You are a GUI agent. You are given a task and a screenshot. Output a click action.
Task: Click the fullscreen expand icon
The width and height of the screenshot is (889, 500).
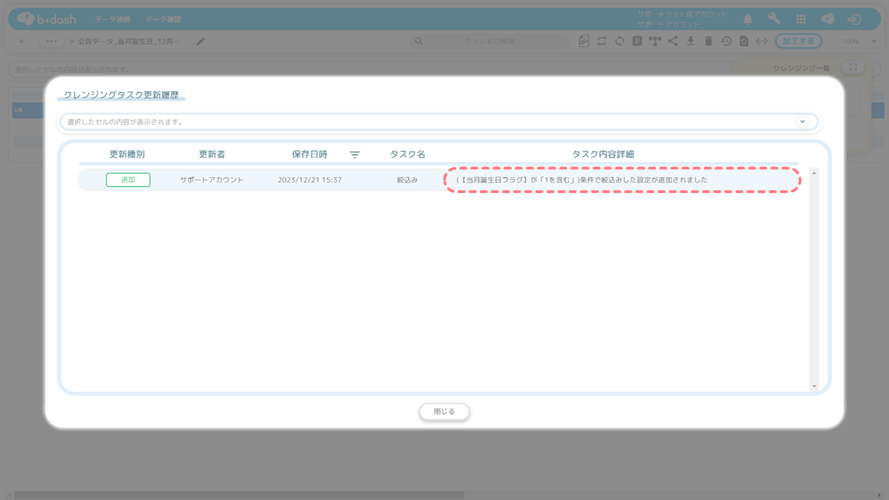(x=853, y=67)
